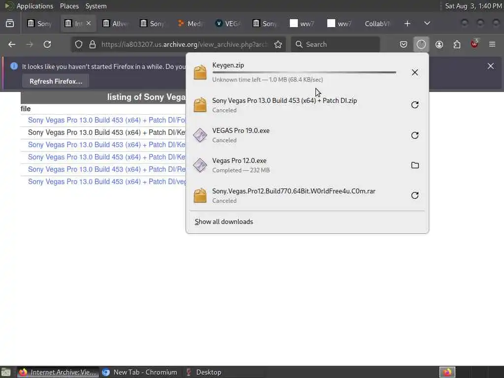Switch to New Tab - Chromium taskbar window
The width and height of the screenshot is (504, 378).
[139, 372]
